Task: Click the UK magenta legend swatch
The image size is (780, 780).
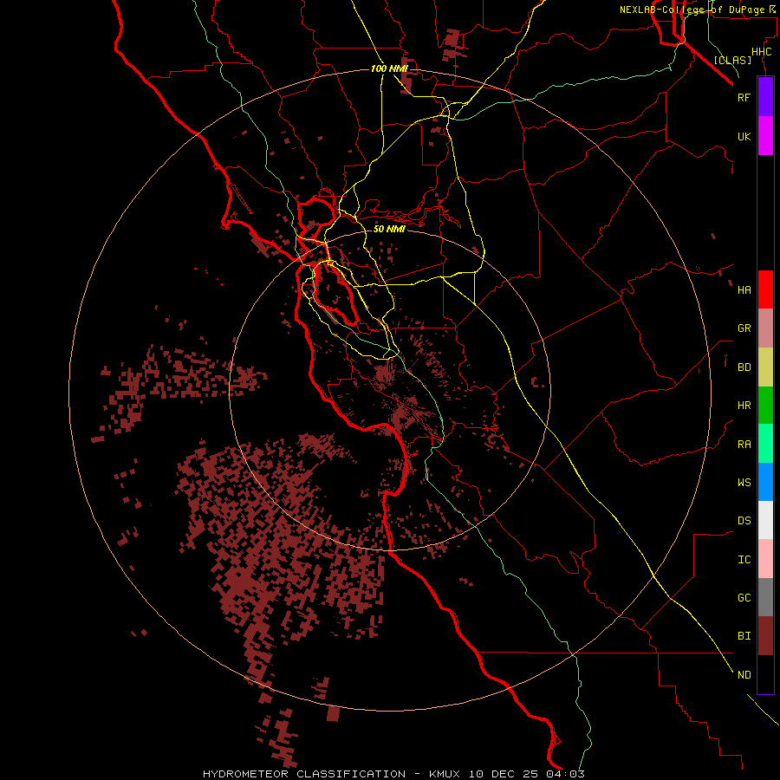Action: [x=765, y=136]
